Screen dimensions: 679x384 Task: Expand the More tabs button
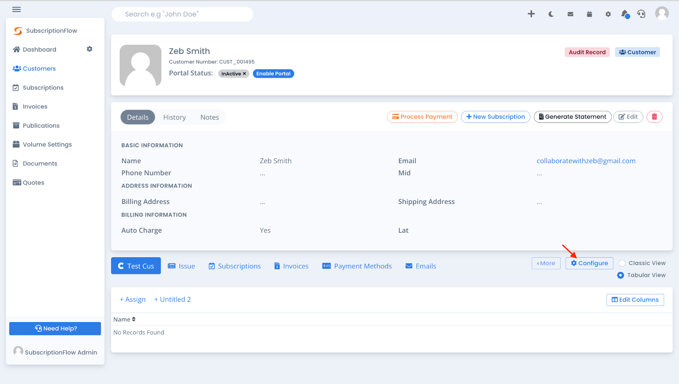click(x=546, y=263)
